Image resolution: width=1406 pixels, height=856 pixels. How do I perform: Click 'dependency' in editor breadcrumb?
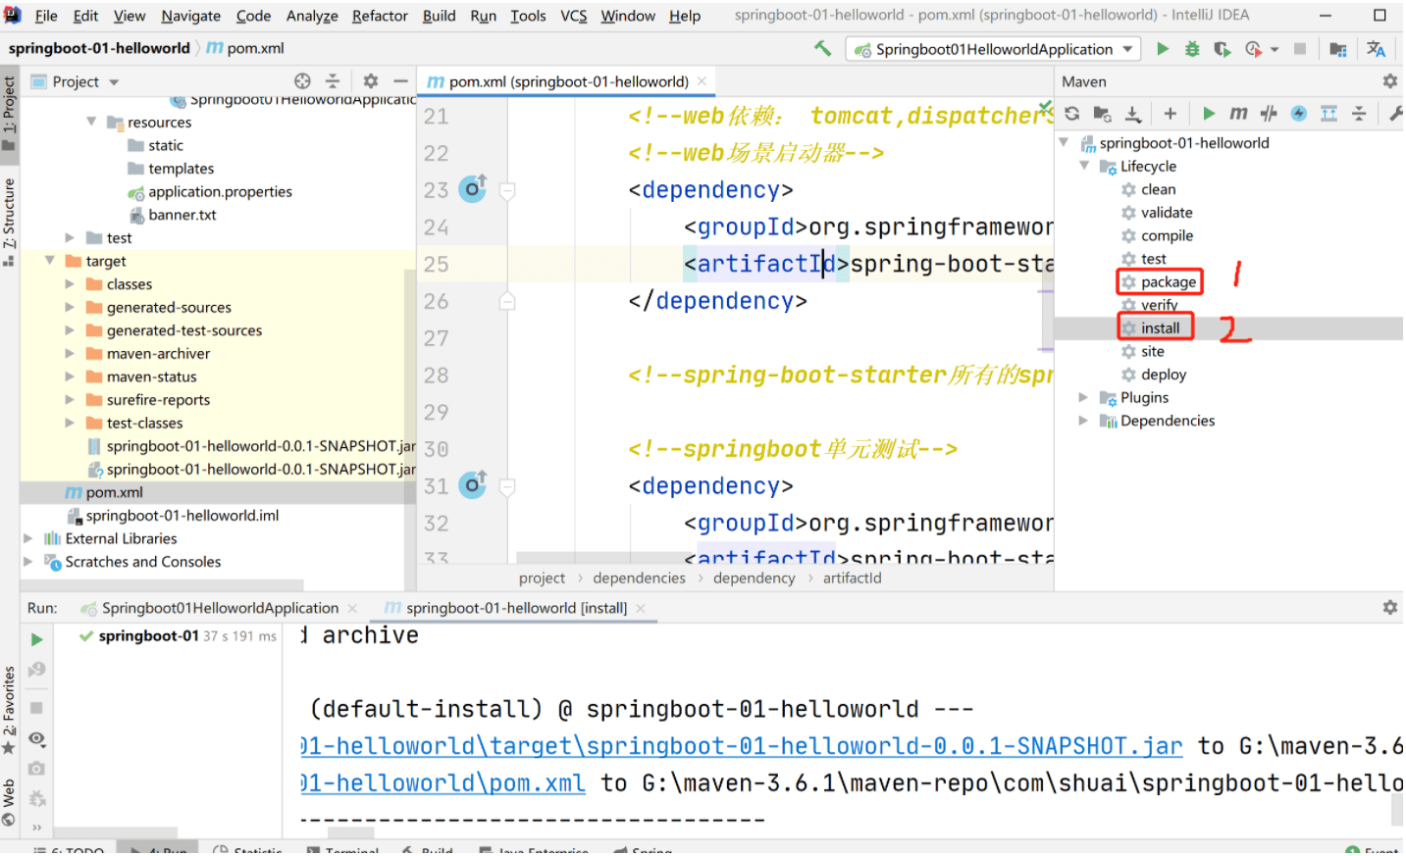pyautogui.click(x=754, y=578)
